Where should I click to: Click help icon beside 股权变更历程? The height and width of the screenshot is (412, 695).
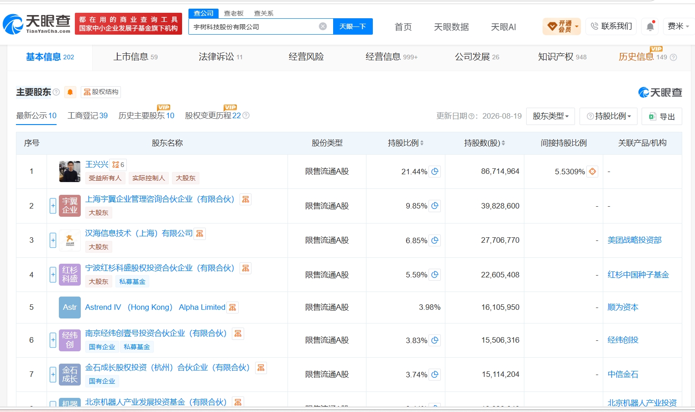(246, 115)
